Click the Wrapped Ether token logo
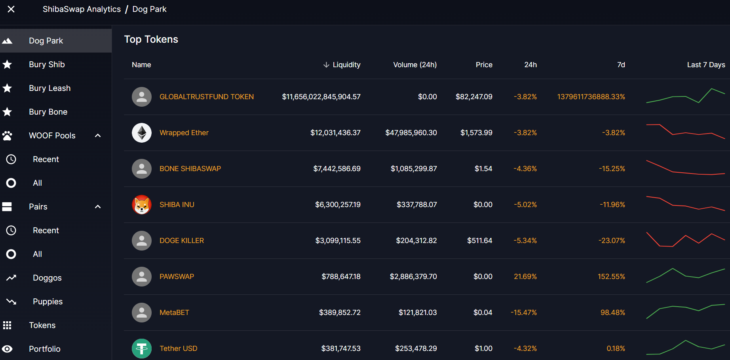The image size is (730, 360). (x=142, y=133)
